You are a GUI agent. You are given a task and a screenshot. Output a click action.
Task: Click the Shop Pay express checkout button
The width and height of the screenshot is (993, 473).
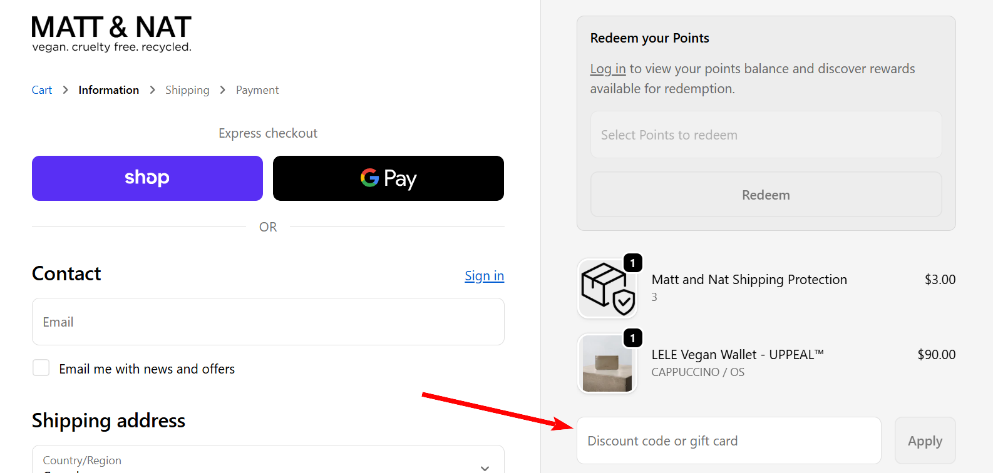coord(147,178)
